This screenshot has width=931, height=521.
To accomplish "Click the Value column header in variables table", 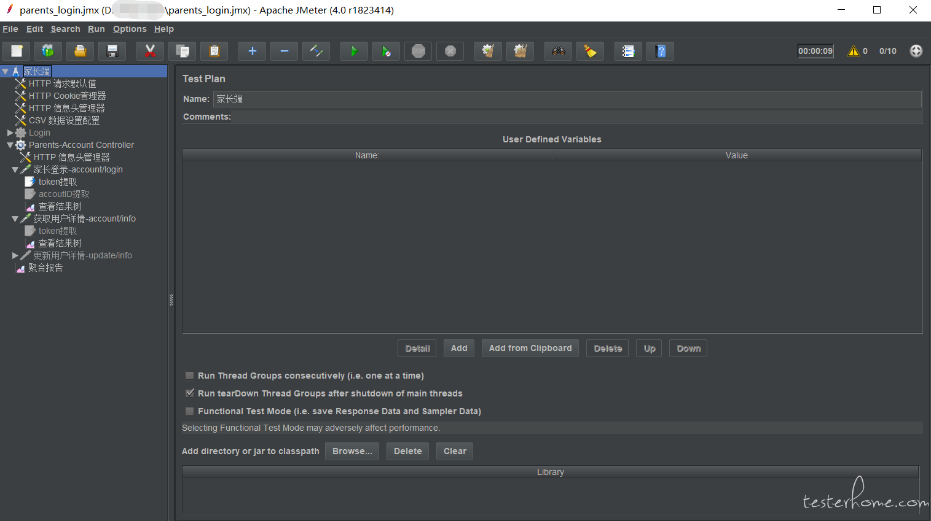I will click(737, 155).
